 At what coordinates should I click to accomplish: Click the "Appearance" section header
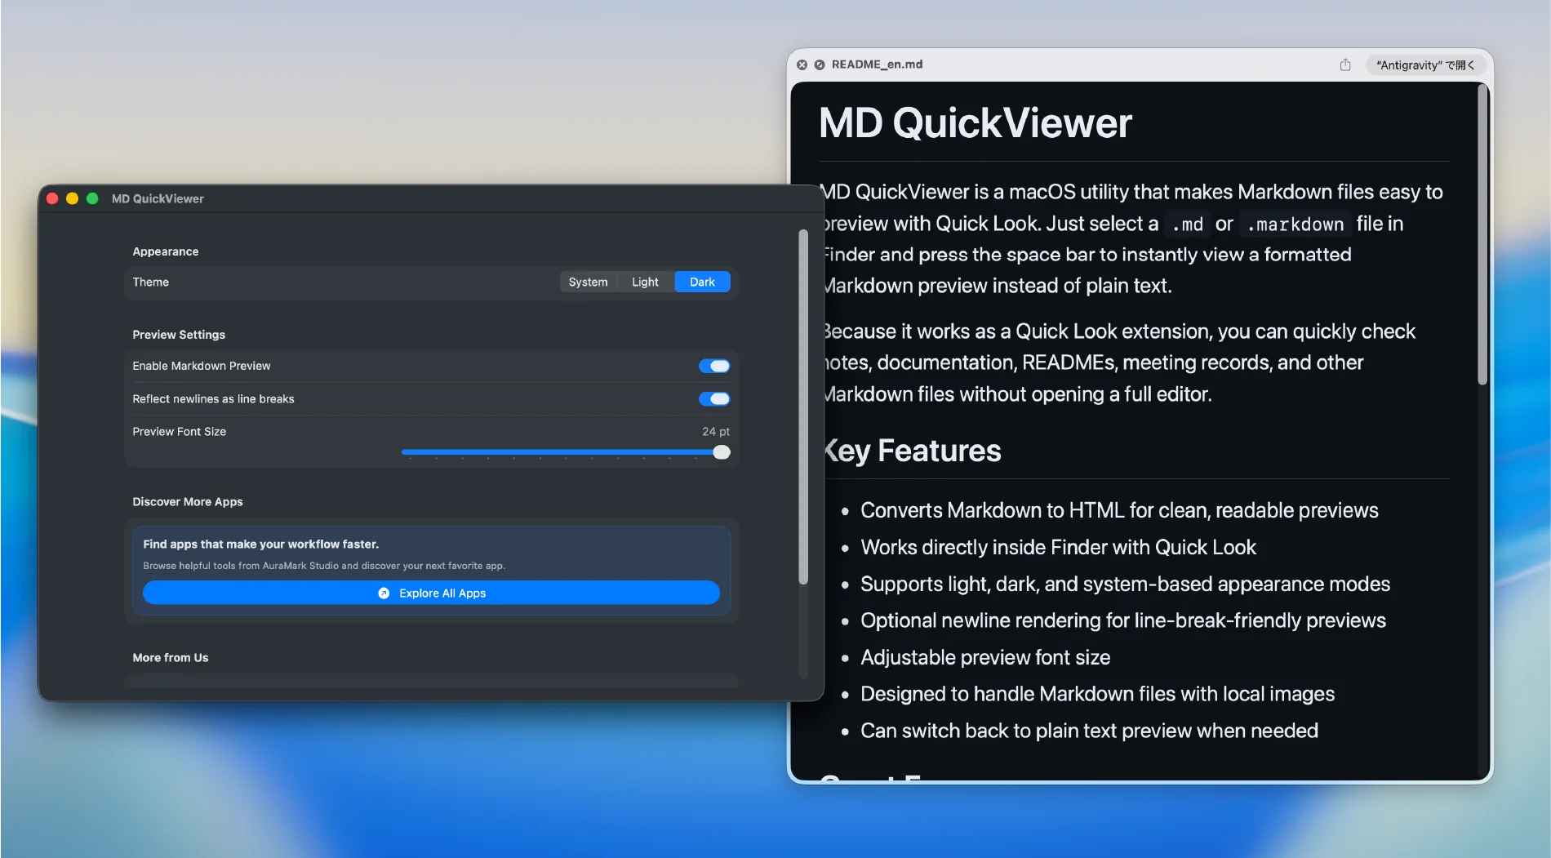[166, 251]
